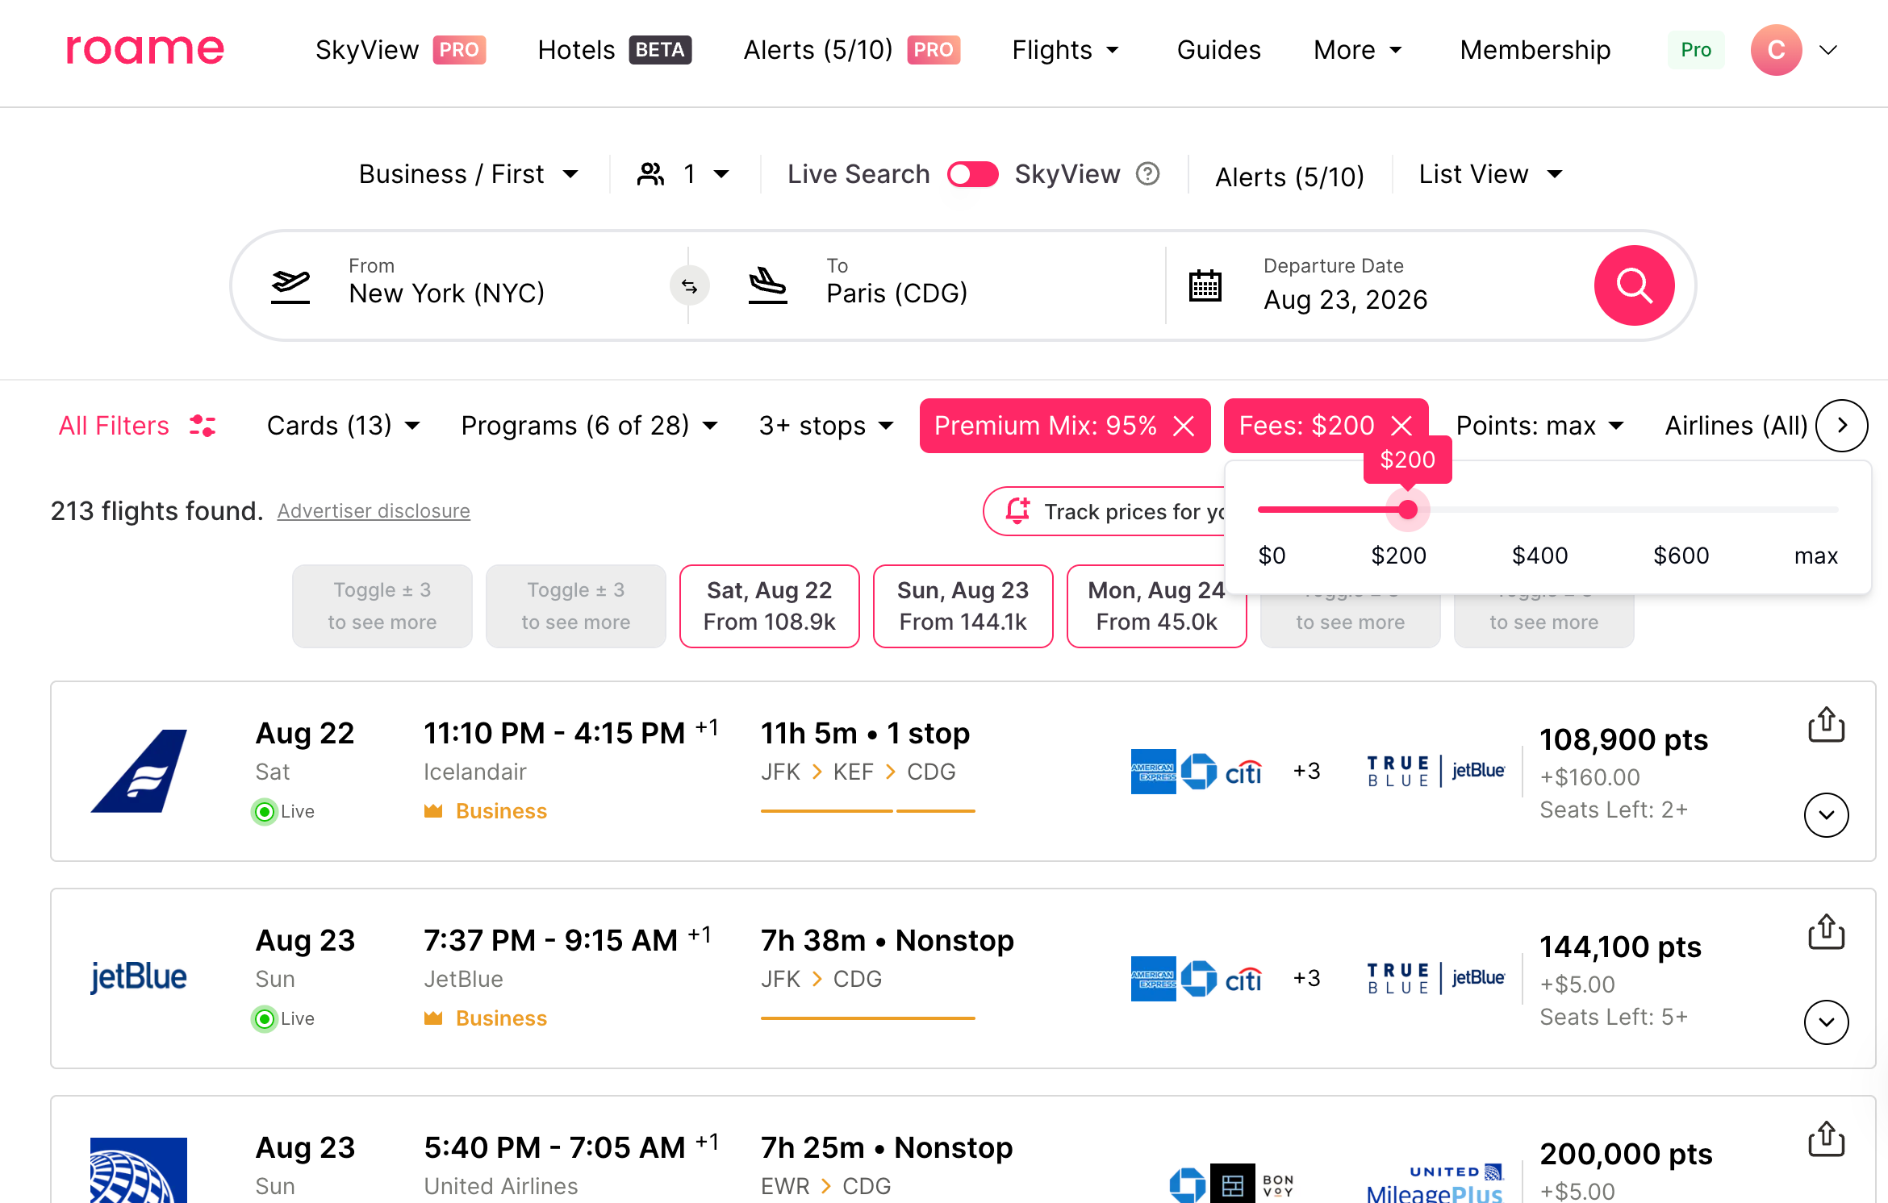Viewport: 1888px width, 1203px height.
Task: Select the Mon, Aug 24 date option
Action: tap(1156, 606)
